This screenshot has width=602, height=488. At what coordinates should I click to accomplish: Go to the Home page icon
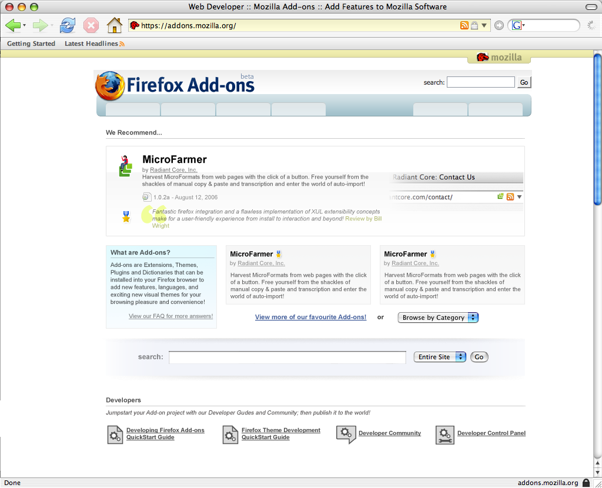pos(115,25)
